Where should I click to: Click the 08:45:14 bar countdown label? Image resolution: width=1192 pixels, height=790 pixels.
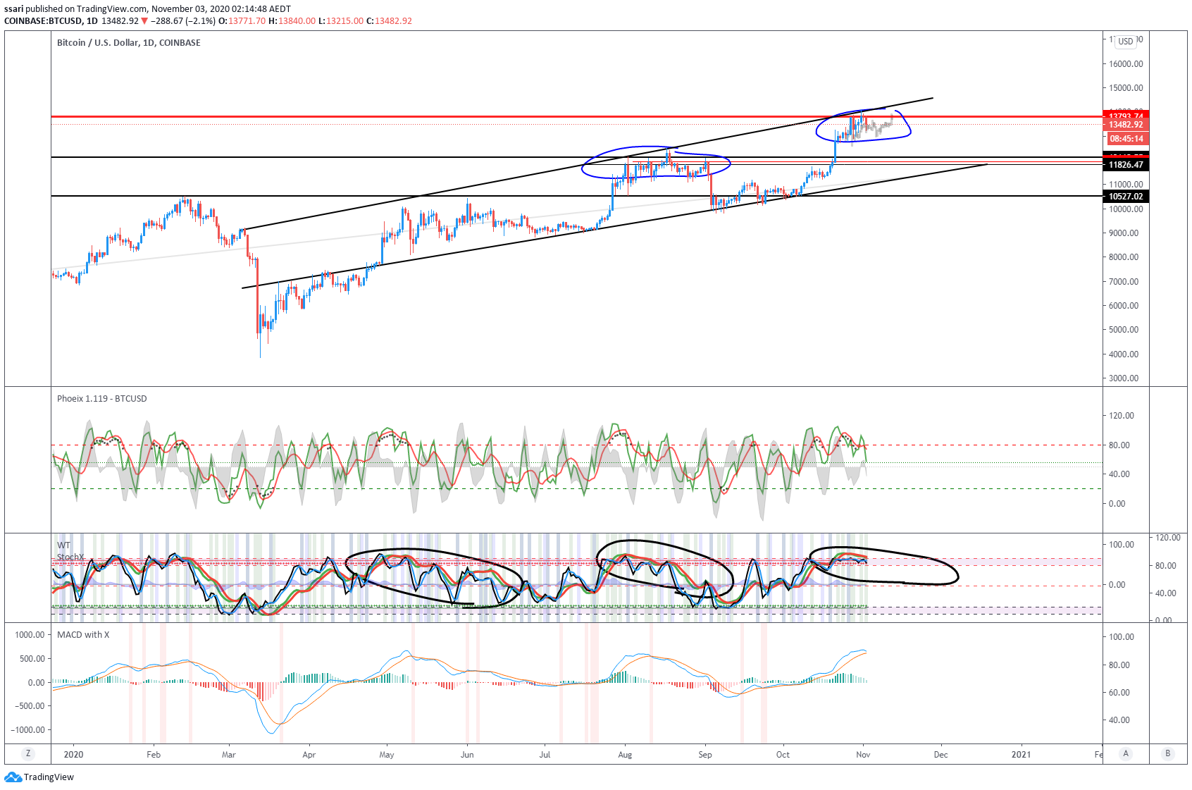[1126, 139]
